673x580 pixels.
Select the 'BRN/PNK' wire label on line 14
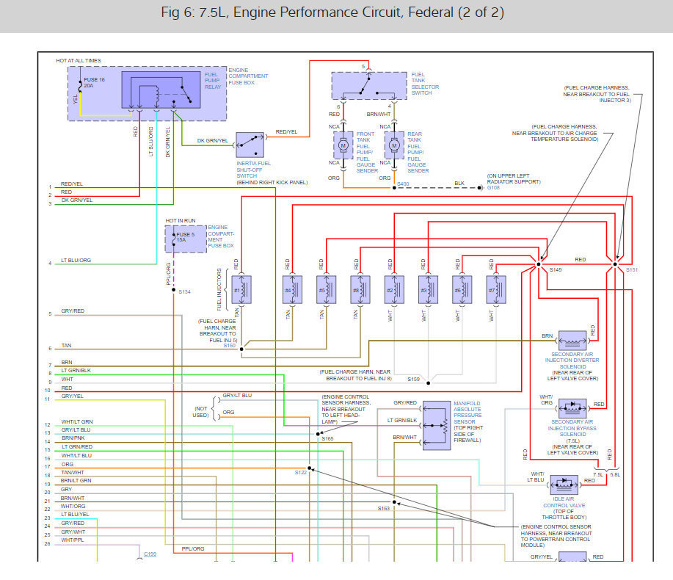click(73, 438)
